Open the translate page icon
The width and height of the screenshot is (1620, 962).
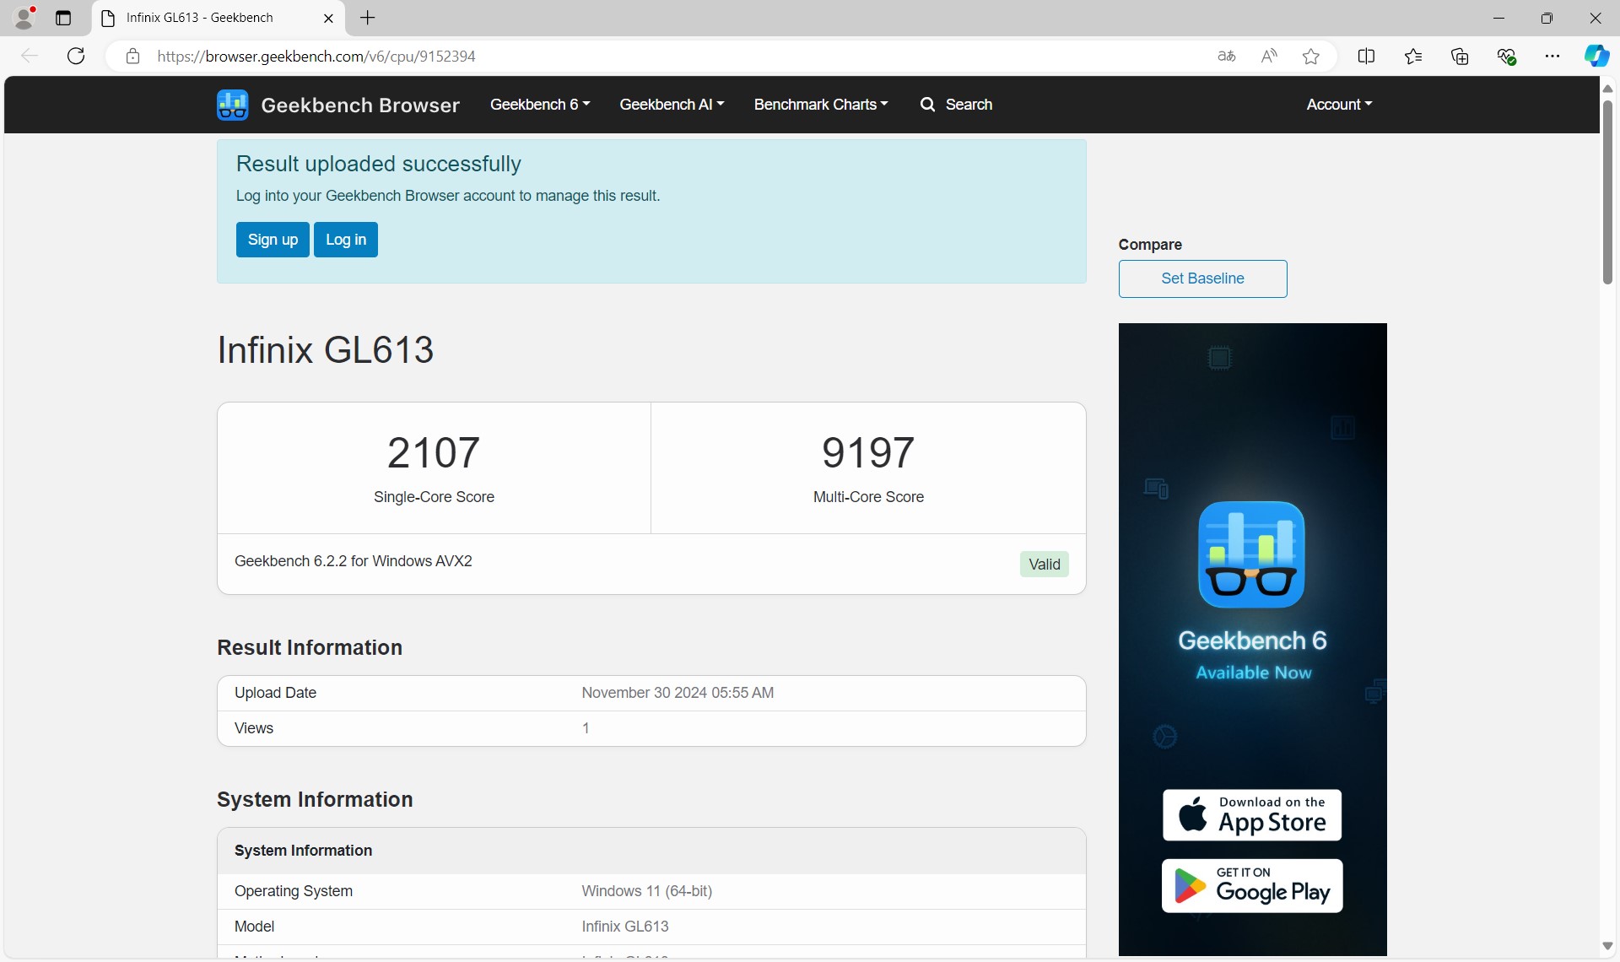[1227, 57]
